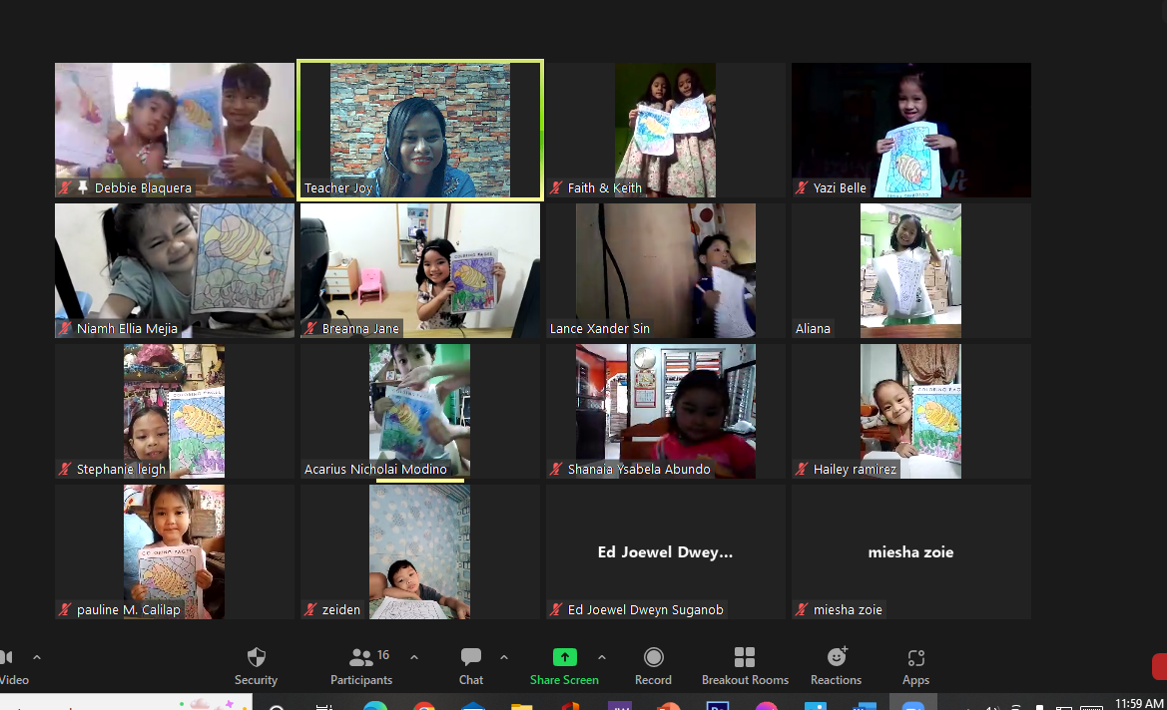Click muted mic icon beside Yazi Belle
The height and width of the screenshot is (710, 1167).
802,187
